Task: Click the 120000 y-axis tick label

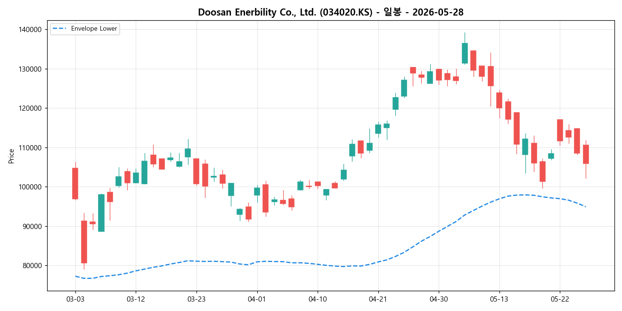Action: pyautogui.click(x=30, y=108)
